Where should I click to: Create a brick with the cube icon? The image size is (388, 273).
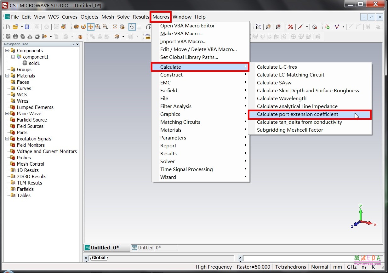8,37
